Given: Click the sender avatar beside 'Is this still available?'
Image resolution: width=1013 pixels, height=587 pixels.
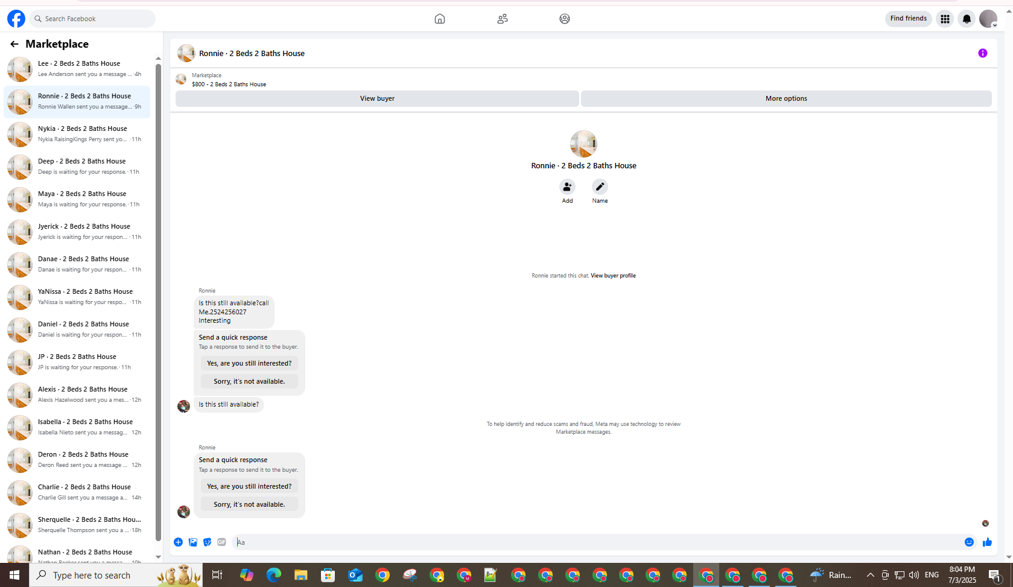Looking at the screenshot, I should (x=184, y=406).
